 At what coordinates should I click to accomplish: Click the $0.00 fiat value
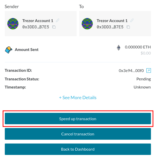point(146,53)
